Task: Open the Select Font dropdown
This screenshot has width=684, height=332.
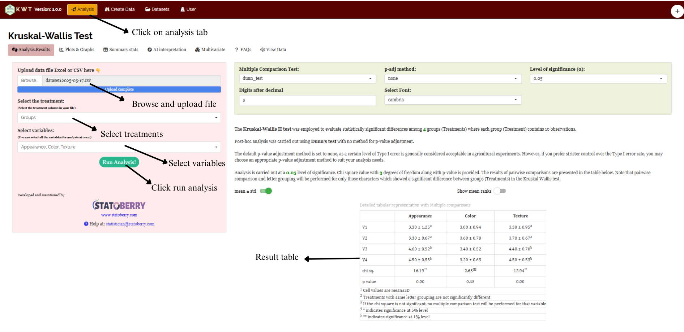Action: pos(453,100)
